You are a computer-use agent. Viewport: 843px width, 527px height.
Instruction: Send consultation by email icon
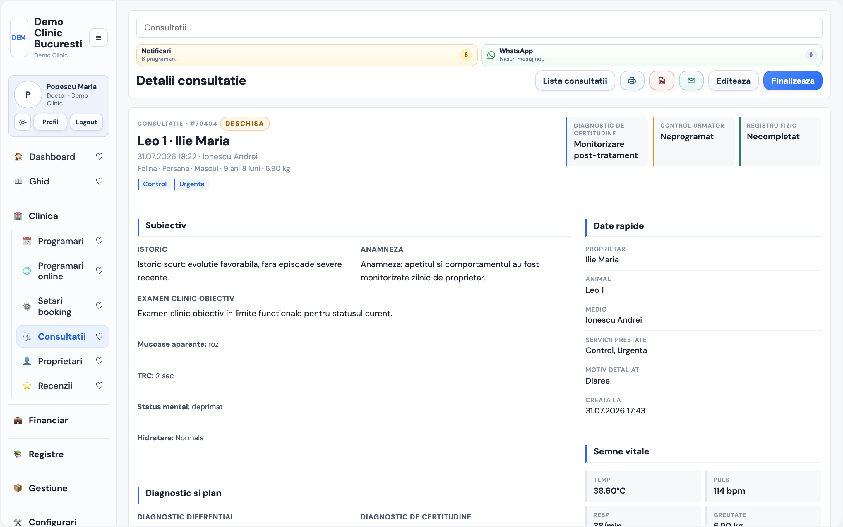click(x=691, y=81)
